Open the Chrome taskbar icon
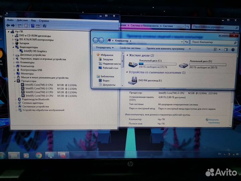The image size is (241, 181). [x=38, y=155]
